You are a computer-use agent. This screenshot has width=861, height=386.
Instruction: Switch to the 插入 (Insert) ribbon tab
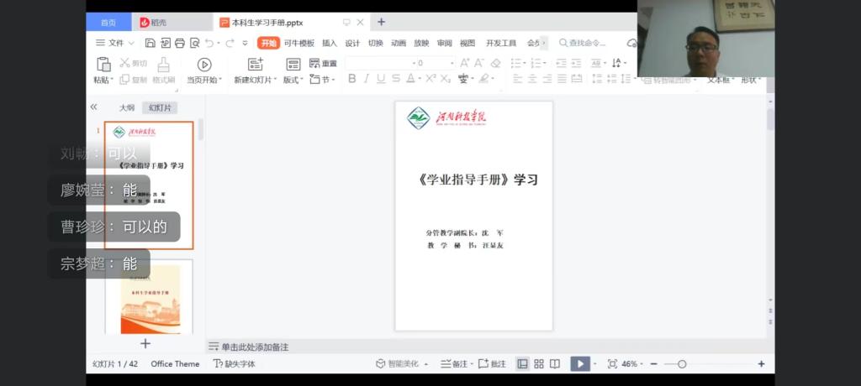point(330,43)
